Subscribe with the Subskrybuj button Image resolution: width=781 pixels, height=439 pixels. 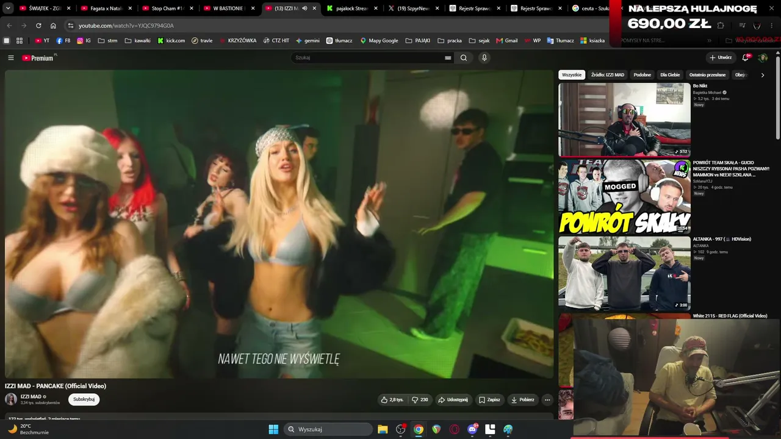[84, 399]
